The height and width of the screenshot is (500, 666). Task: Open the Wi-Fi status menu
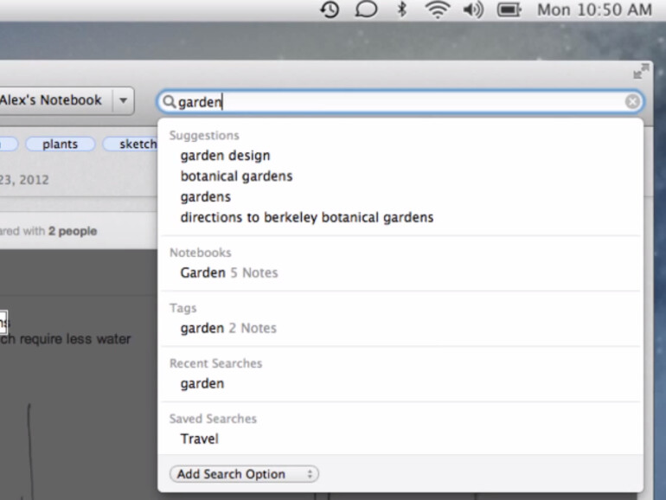click(x=437, y=10)
